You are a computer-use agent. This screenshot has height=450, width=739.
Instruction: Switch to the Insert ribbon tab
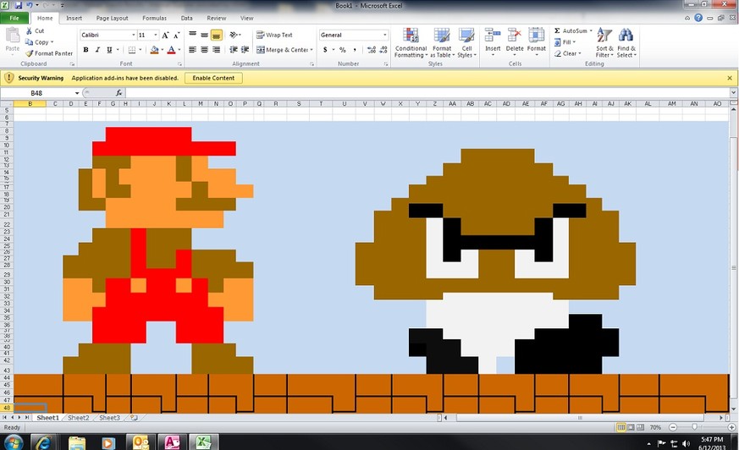click(x=74, y=19)
